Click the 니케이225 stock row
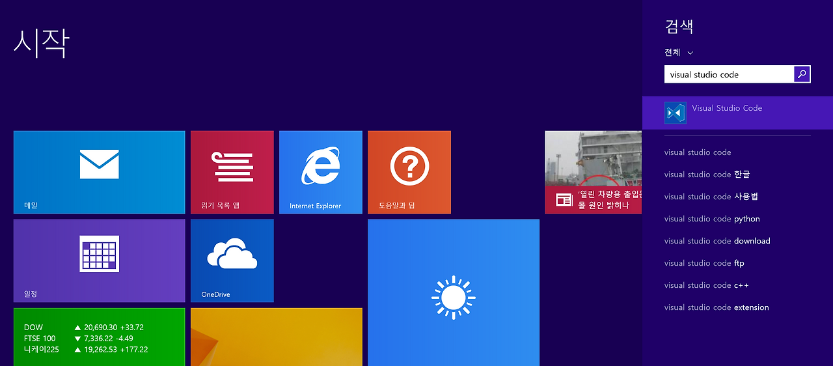This screenshot has height=366, width=833. tap(86, 350)
